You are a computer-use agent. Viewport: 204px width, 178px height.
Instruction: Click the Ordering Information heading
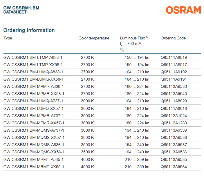click(29, 30)
